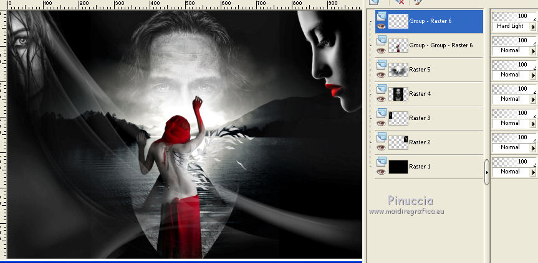Toggle the Raster 1 layer eye
The height and width of the screenshot is (263, 538).
tap(381, 172)
